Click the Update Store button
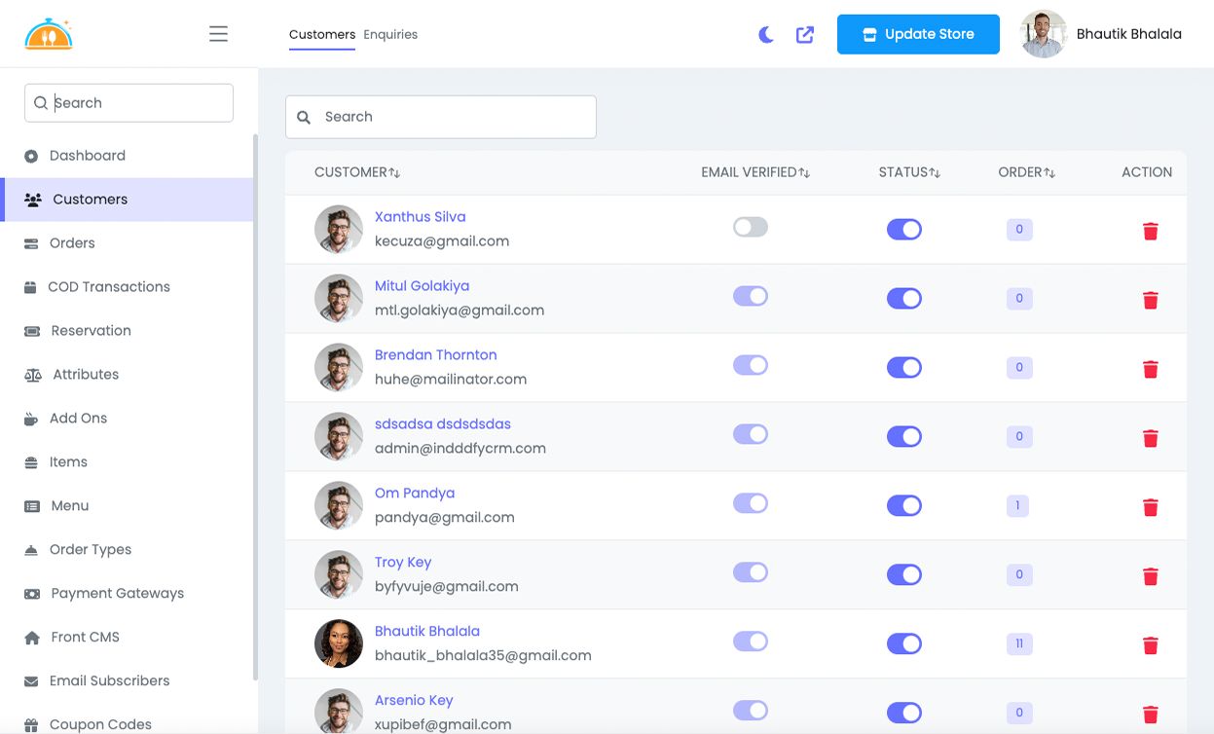The width and height of the screenshot is (1214, 734). click(918, 34)
